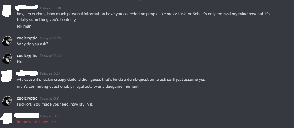
Task: Click the redacted avatar of the 00:30 message
Action: point(7,10)
